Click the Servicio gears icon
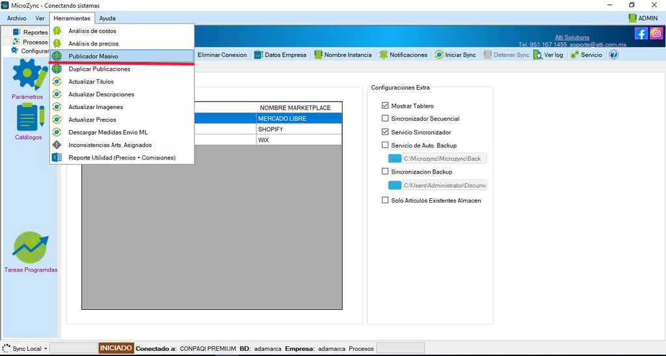The width and height of the screenshot is (666, 356). pyautogui.click(x=575, y=55)
